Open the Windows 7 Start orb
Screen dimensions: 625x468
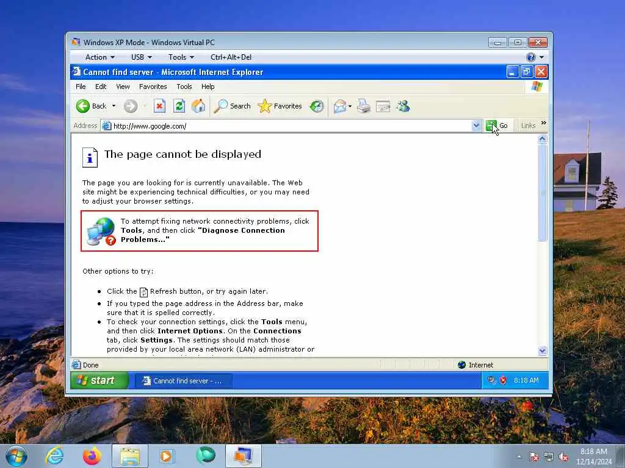[x=16, y=456]
